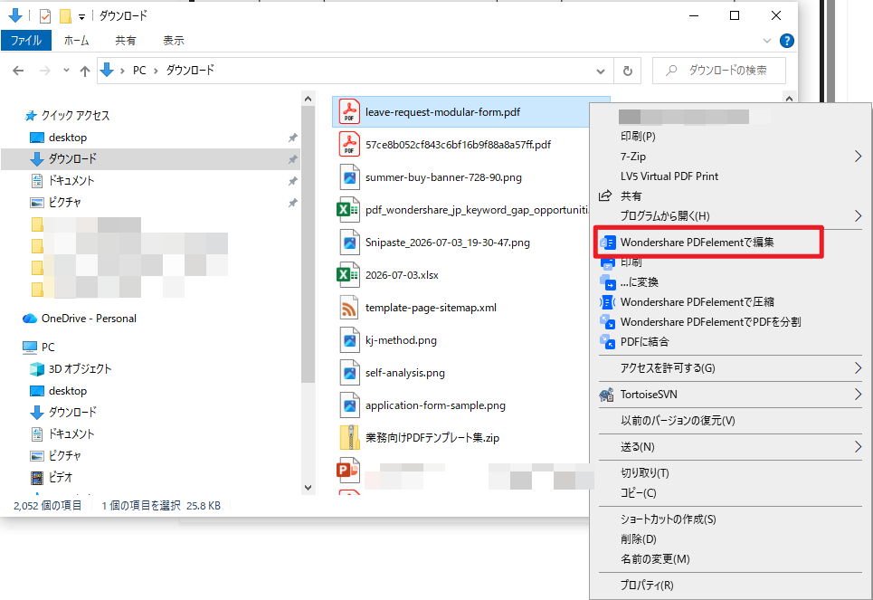Click the PDF icon of leave-request-modular-form.pdf
The width and height of the screenshot is (873, 600).
click(x=349, y=112)
